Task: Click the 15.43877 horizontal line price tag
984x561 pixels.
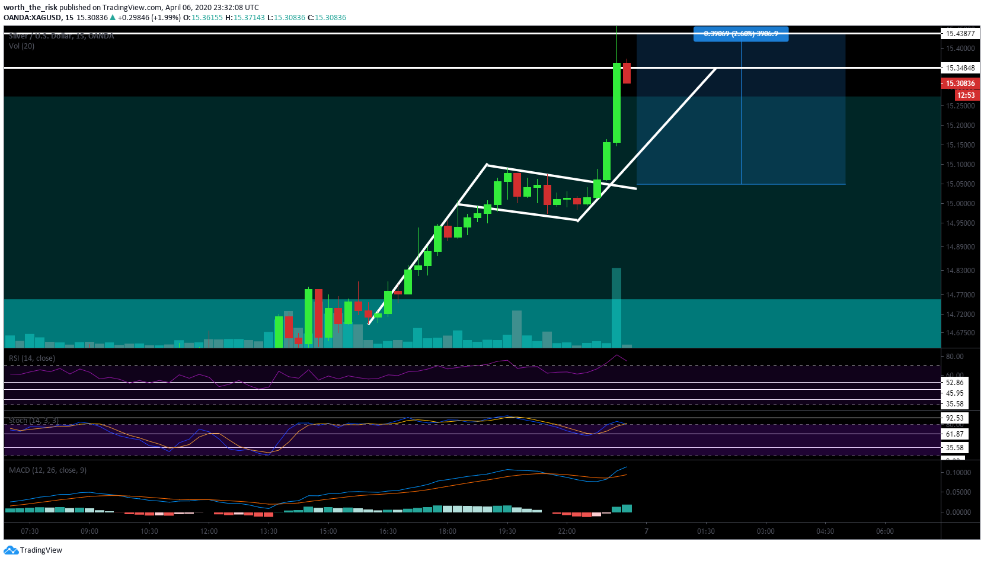Action: pos(960,34)
